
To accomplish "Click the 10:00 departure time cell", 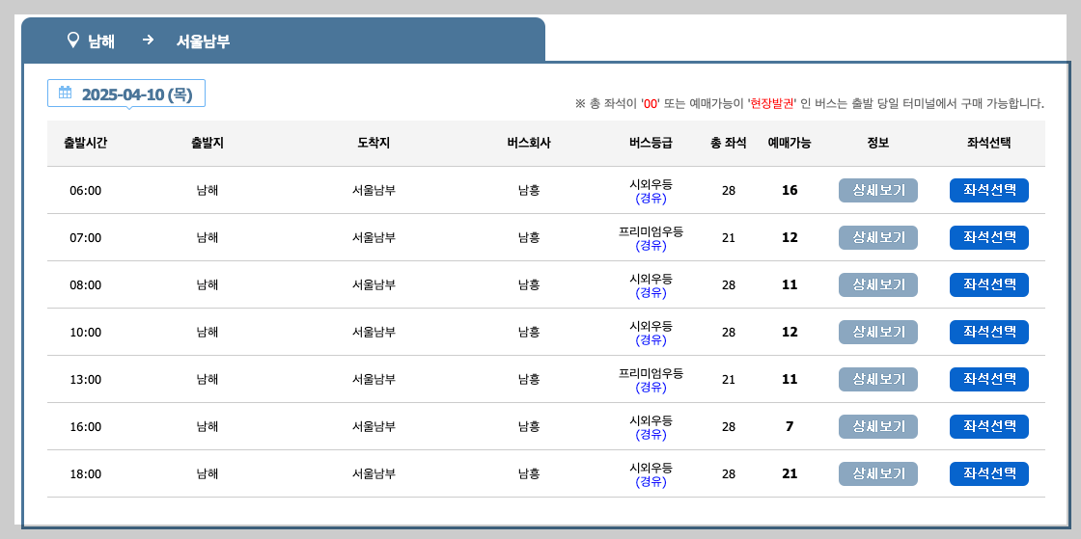I will click(86, 332).
